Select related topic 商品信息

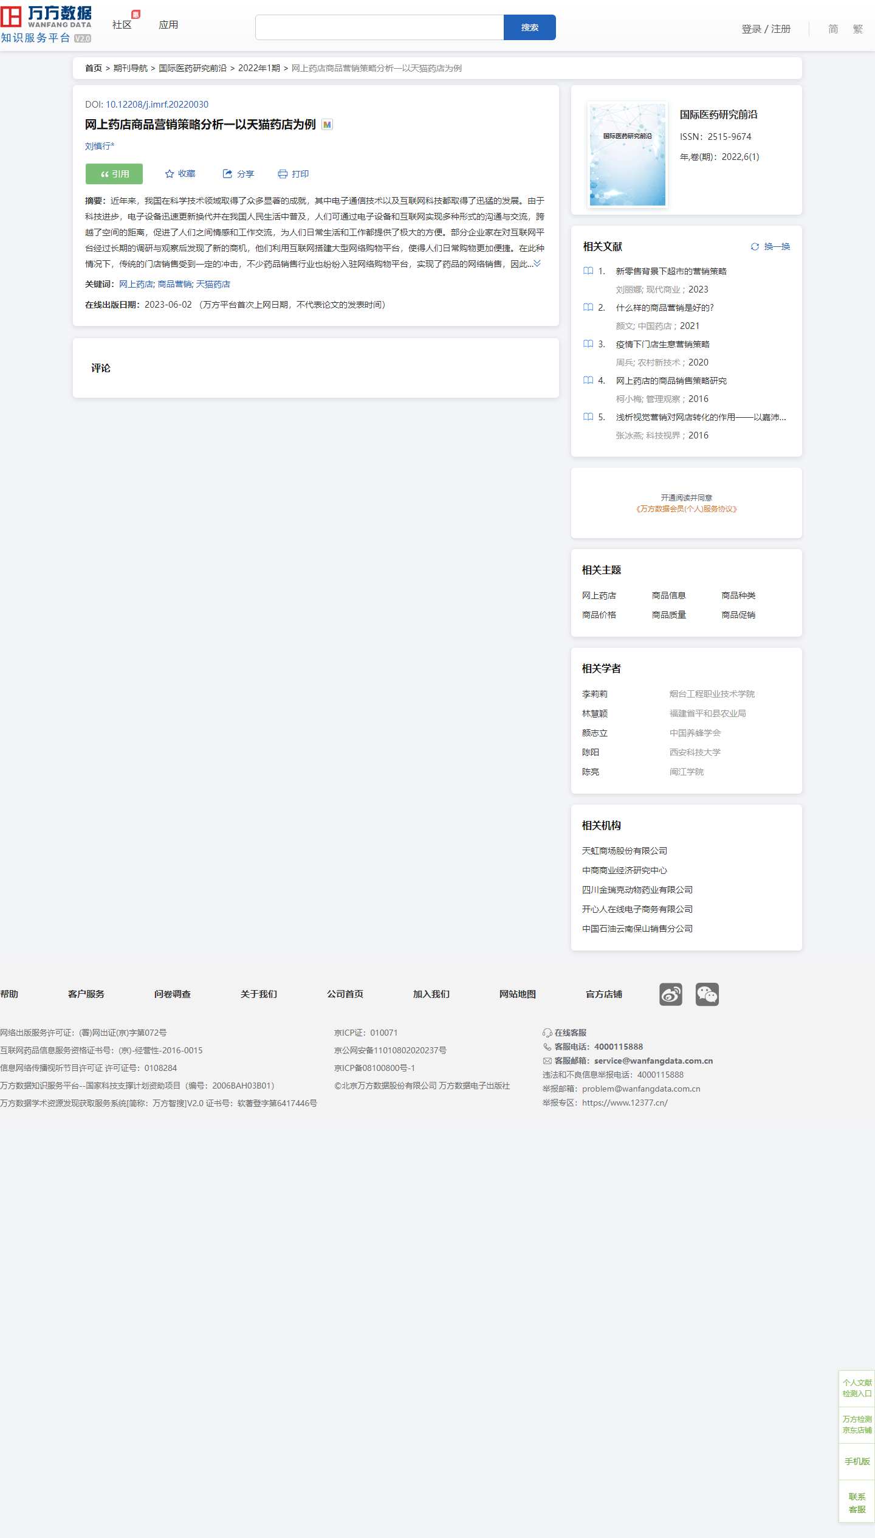[669, 595]
